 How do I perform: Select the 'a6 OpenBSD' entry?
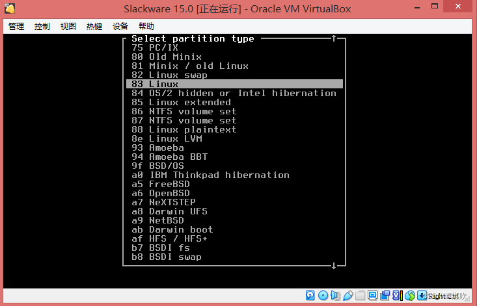coord(234,194)
